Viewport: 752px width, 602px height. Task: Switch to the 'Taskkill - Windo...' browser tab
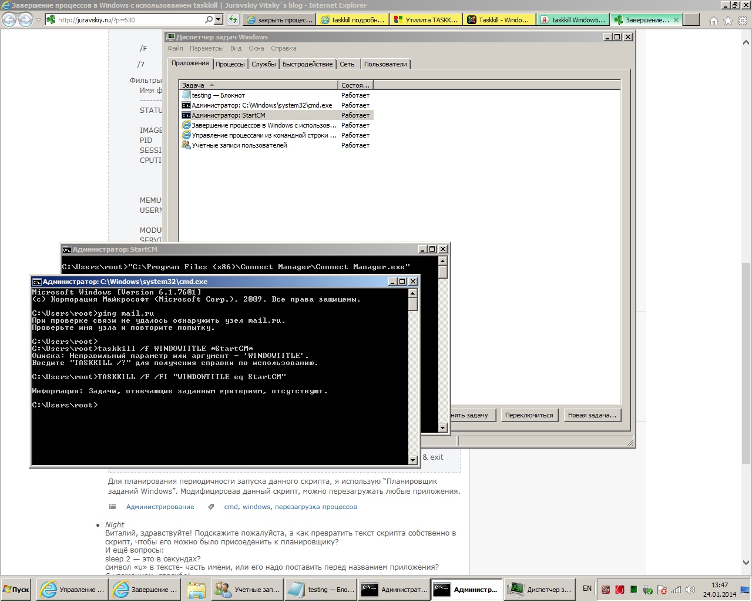(499, 20)
